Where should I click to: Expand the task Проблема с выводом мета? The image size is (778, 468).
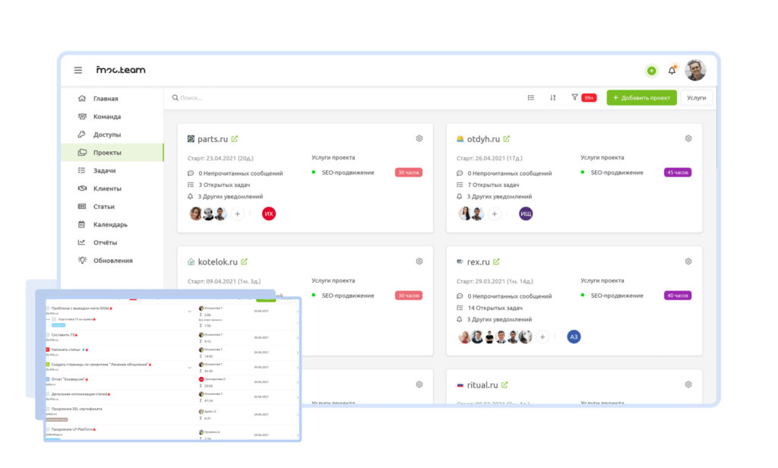tap(189, 311)
